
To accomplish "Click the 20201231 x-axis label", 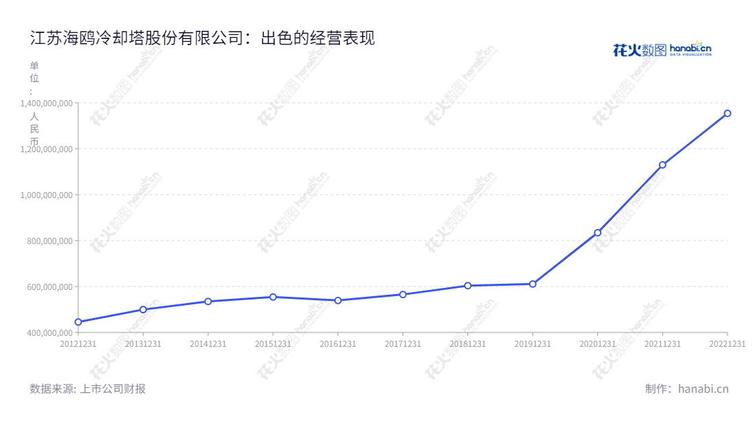I will pos(598,343).
